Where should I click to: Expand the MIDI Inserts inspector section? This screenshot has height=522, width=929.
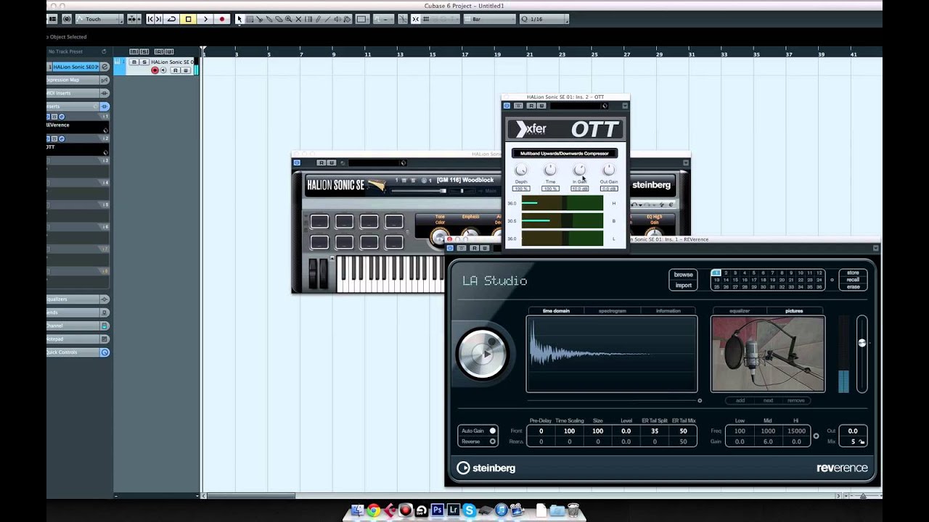78,93
